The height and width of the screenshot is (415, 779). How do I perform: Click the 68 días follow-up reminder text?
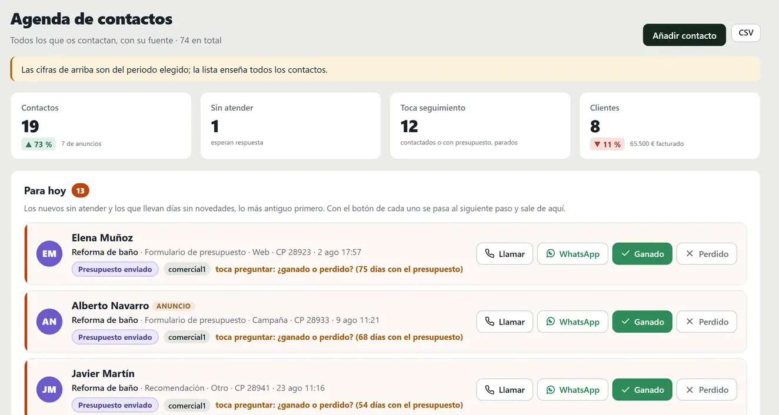tap(339, 337)
